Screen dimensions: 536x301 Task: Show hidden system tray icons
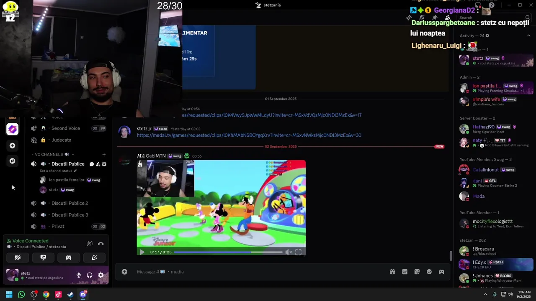click(x=485, y=294)
